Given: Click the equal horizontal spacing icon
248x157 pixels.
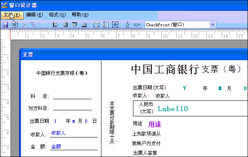Looking at the screenshot, I should click(x=137, y=25).
